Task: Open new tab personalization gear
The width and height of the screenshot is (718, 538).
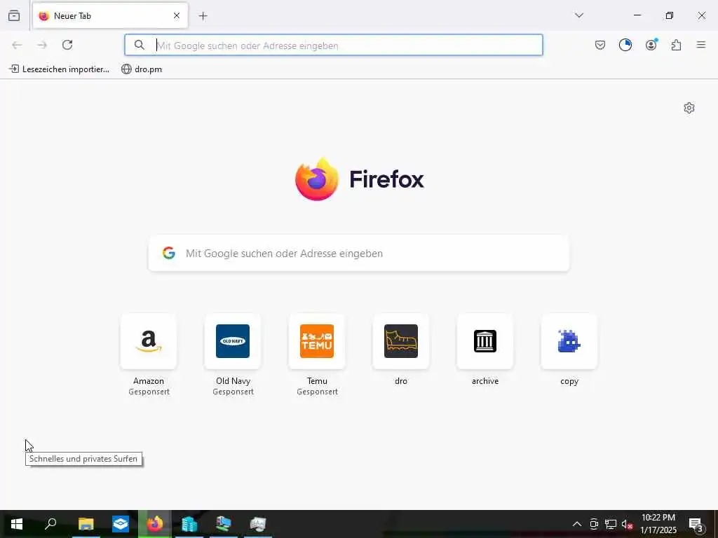Action: [689, 108]
